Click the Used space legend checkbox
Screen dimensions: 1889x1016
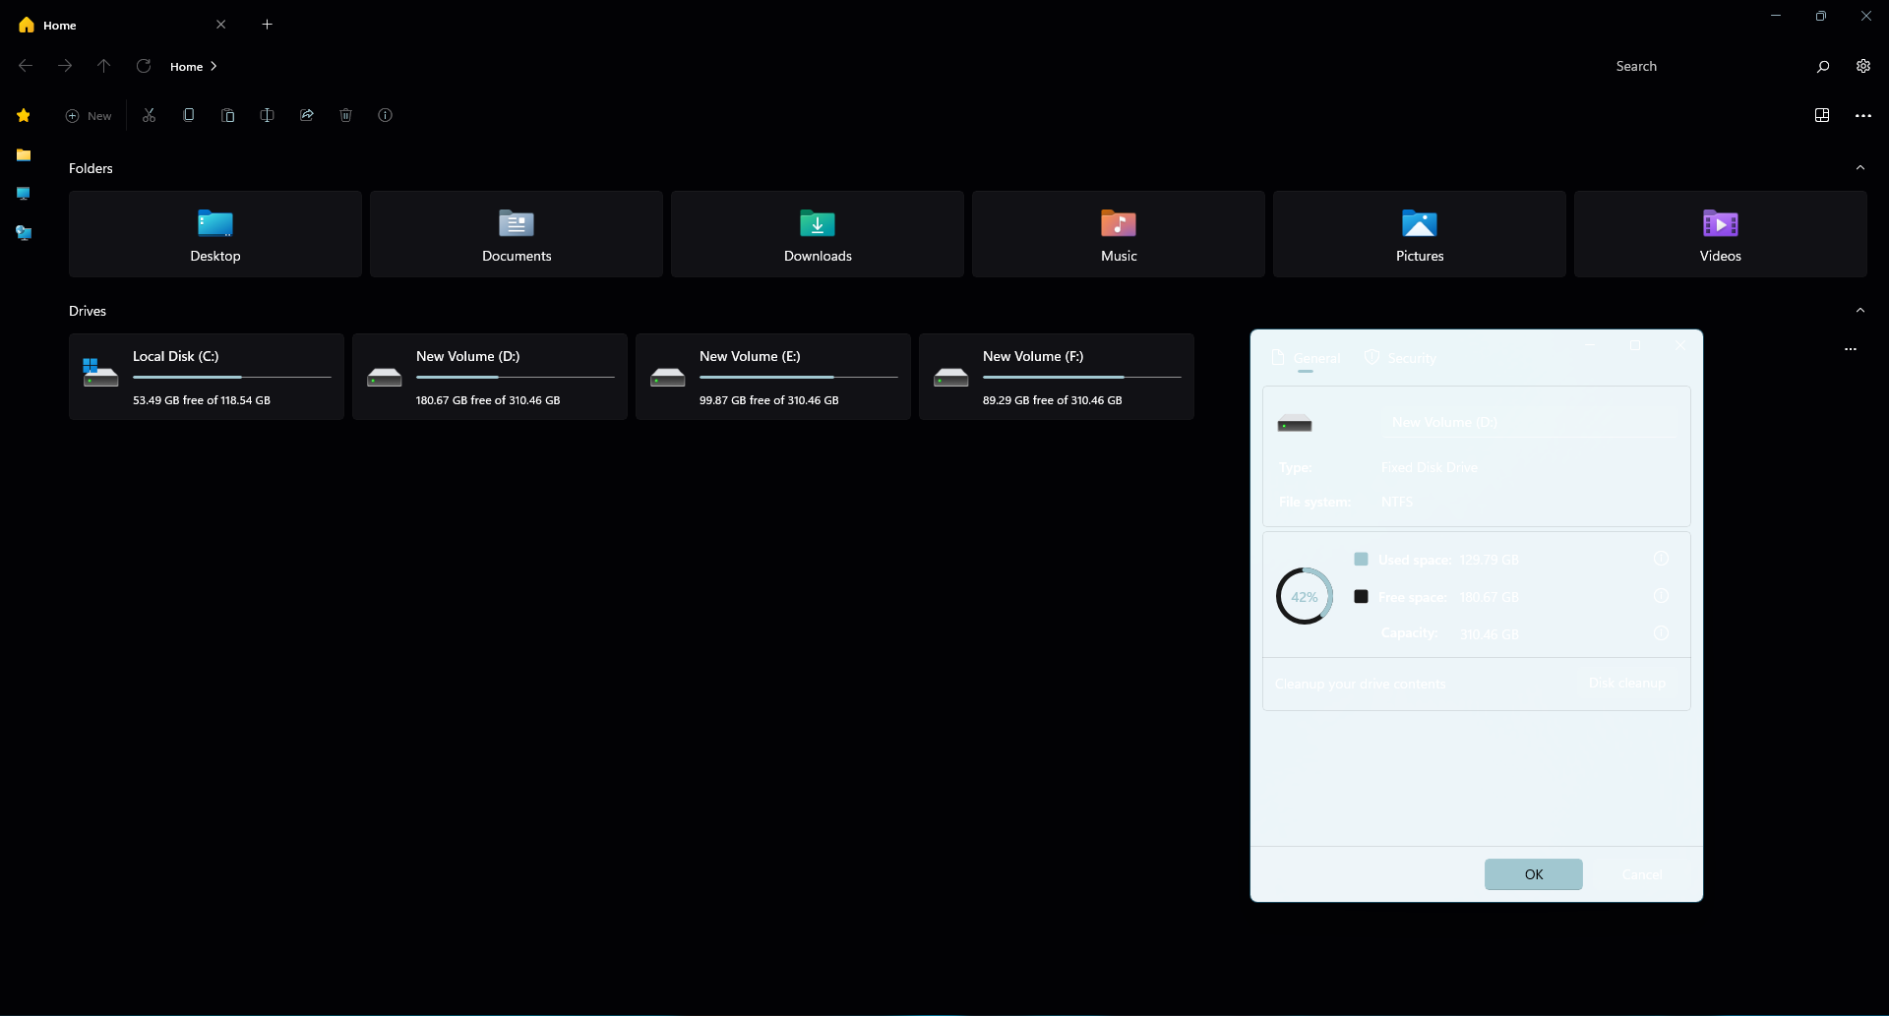tap(1362, 559)
